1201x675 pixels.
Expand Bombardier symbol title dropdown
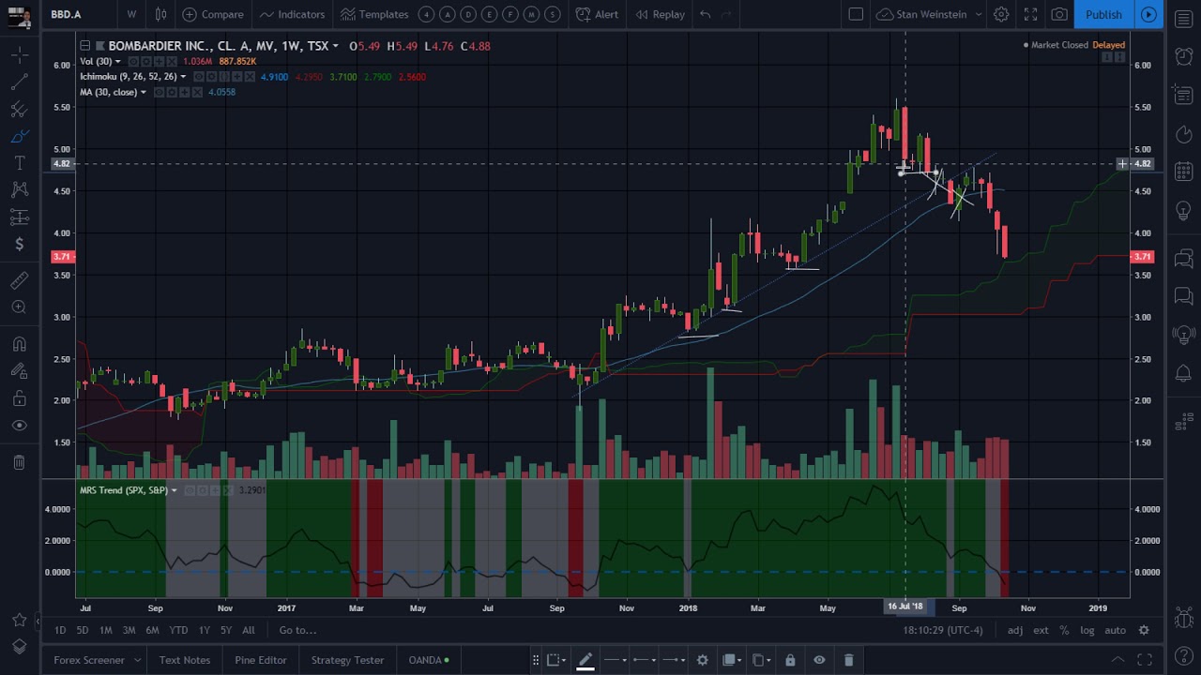[x=335, y=46]
